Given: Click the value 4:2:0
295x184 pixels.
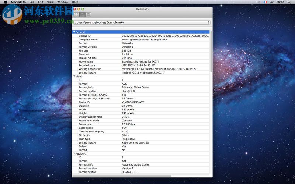Looking at the screenshot, I should [x=125, y=132].
